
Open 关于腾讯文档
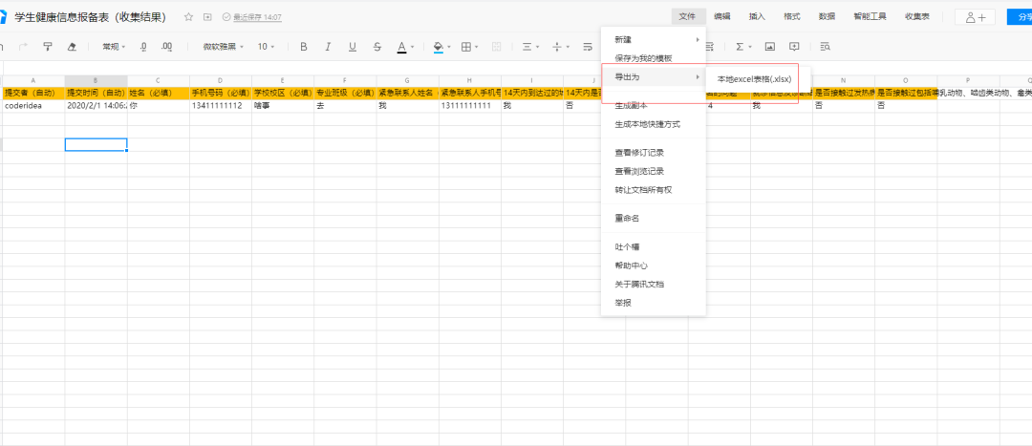pyautogui.click(x=653, y=285)
